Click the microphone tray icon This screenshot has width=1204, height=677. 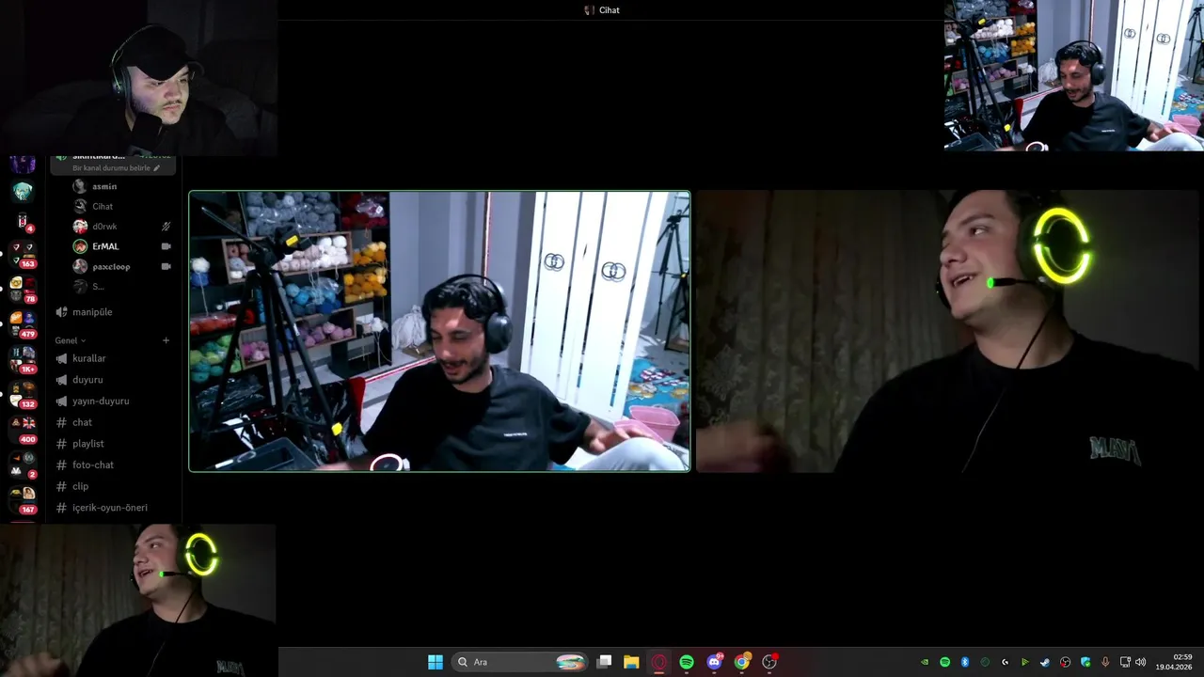point(1105,662)
